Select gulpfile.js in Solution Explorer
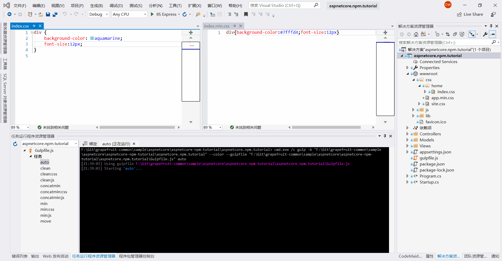 (x=429, y=158)
